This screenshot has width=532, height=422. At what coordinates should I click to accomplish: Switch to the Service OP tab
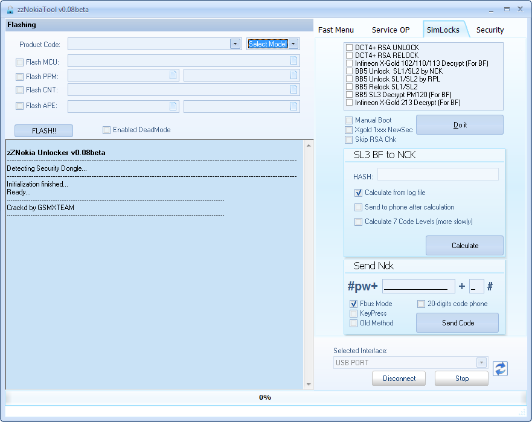(x=391, y=30)
